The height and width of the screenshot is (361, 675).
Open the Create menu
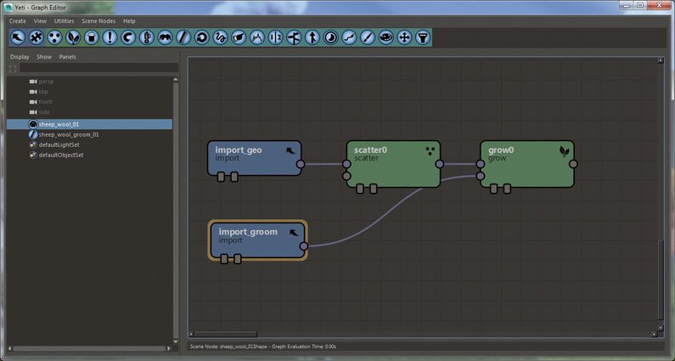pos(18,20)
